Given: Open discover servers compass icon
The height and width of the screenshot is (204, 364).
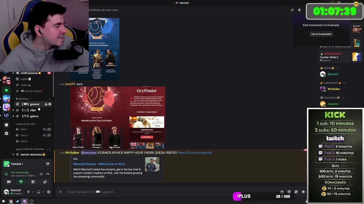Looking at the screenshot, I should pyautogui.click(x=6, y=133).
